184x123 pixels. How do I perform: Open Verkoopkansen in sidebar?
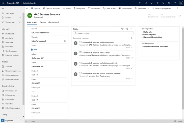pos(11,91)
